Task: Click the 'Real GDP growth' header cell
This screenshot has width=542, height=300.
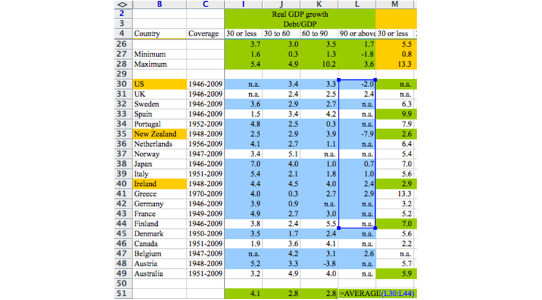Action: 300,14
